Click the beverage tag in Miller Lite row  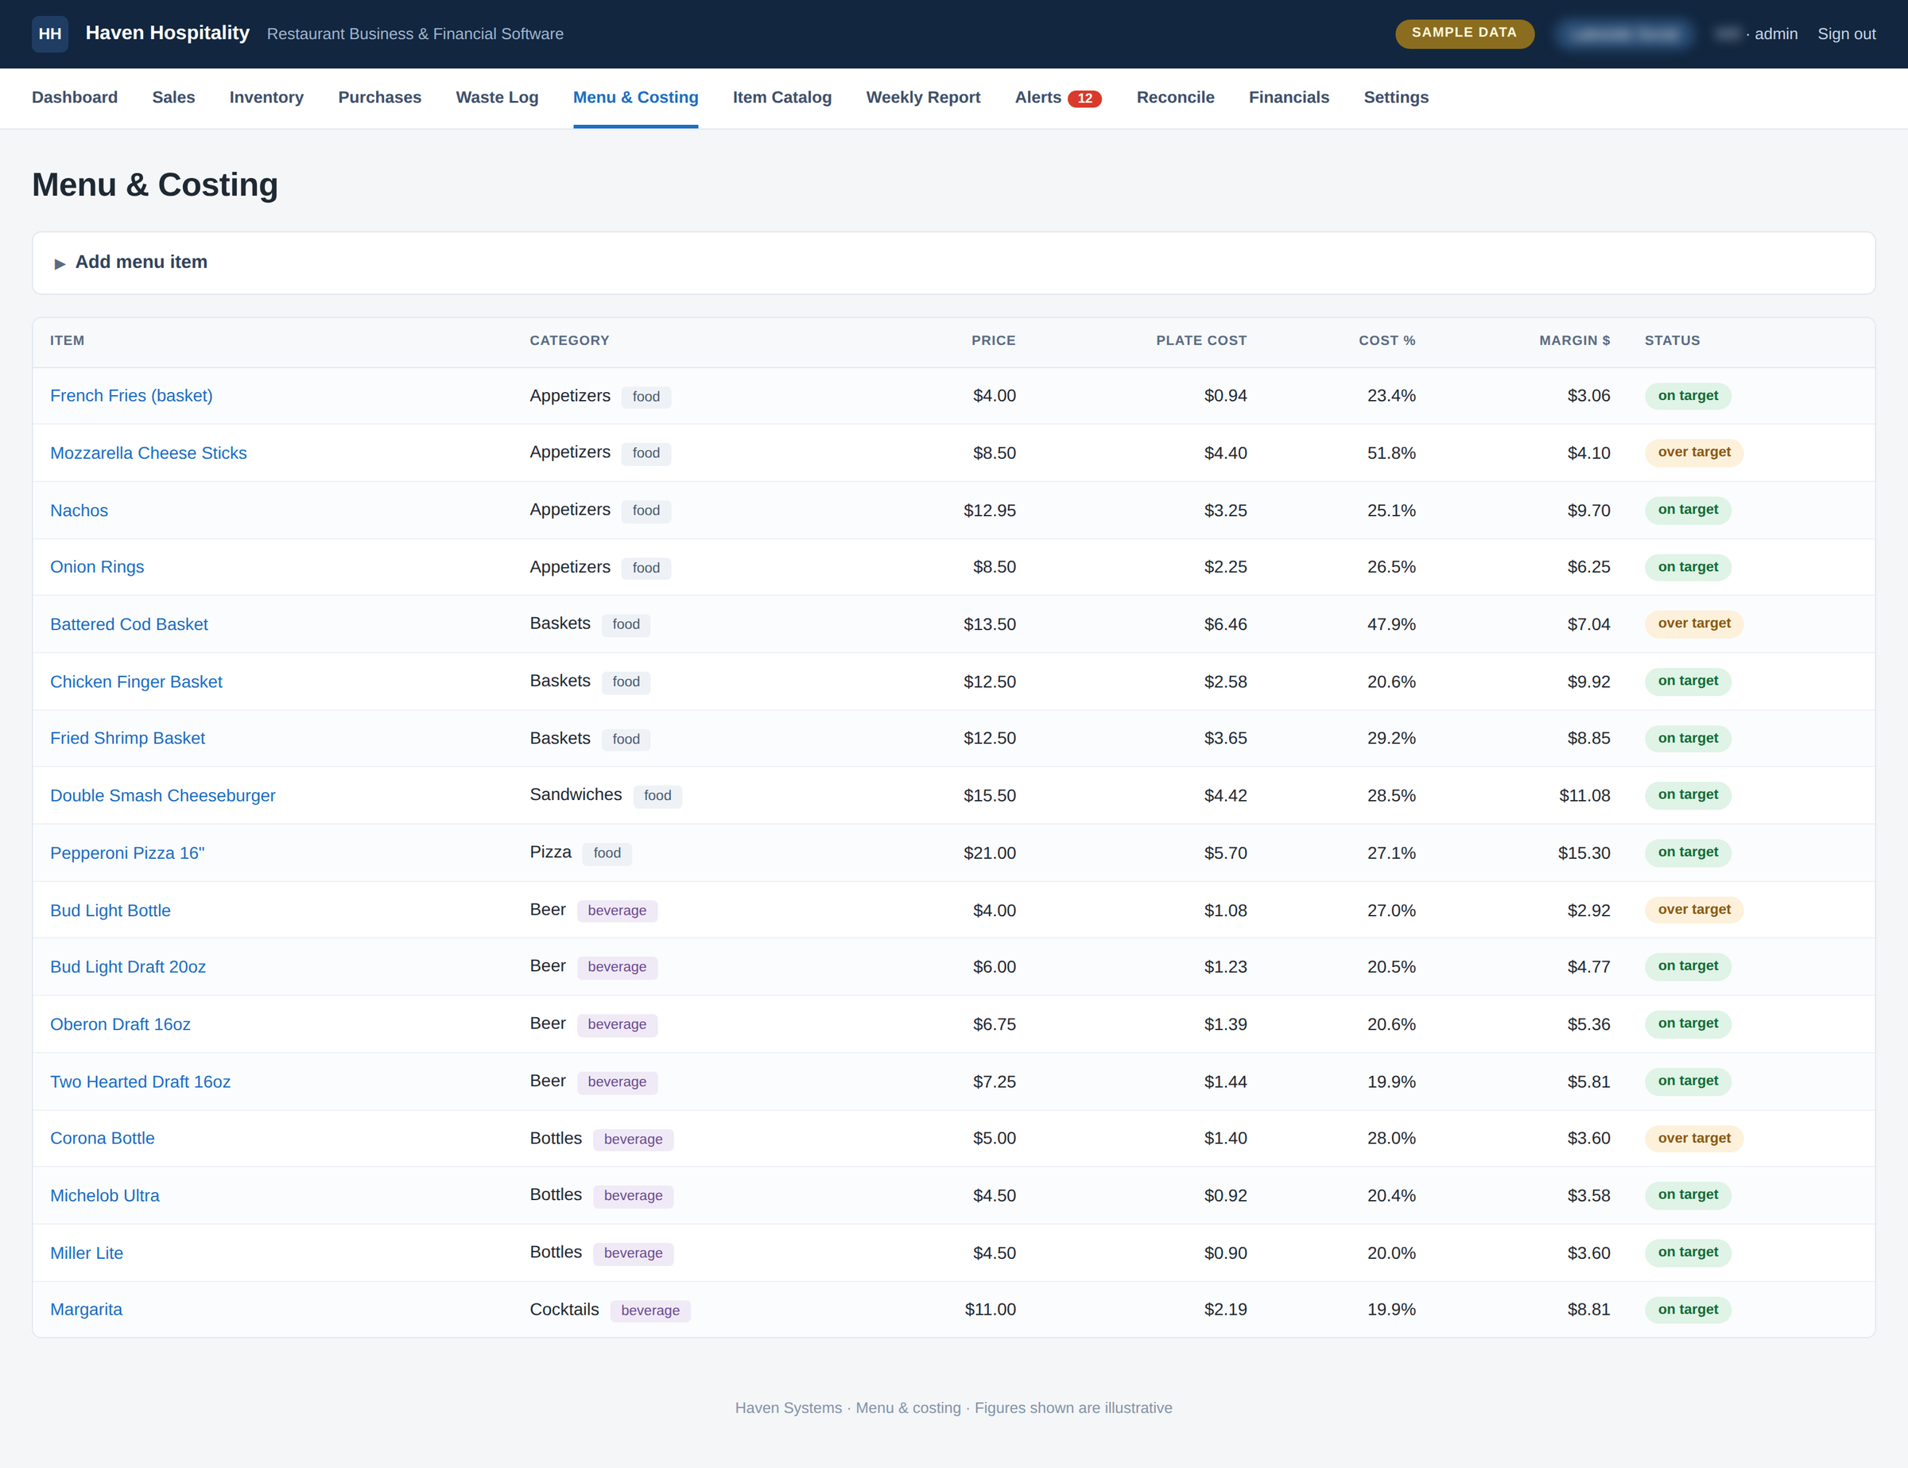pos(633,1254)
